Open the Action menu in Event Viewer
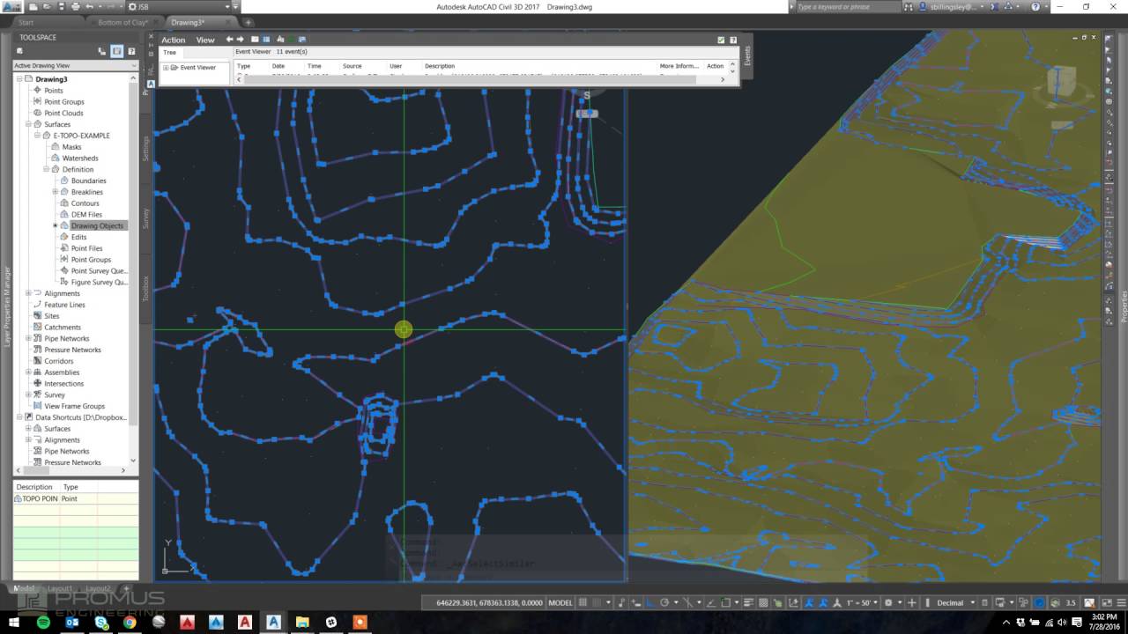 [x=174, y=40]
